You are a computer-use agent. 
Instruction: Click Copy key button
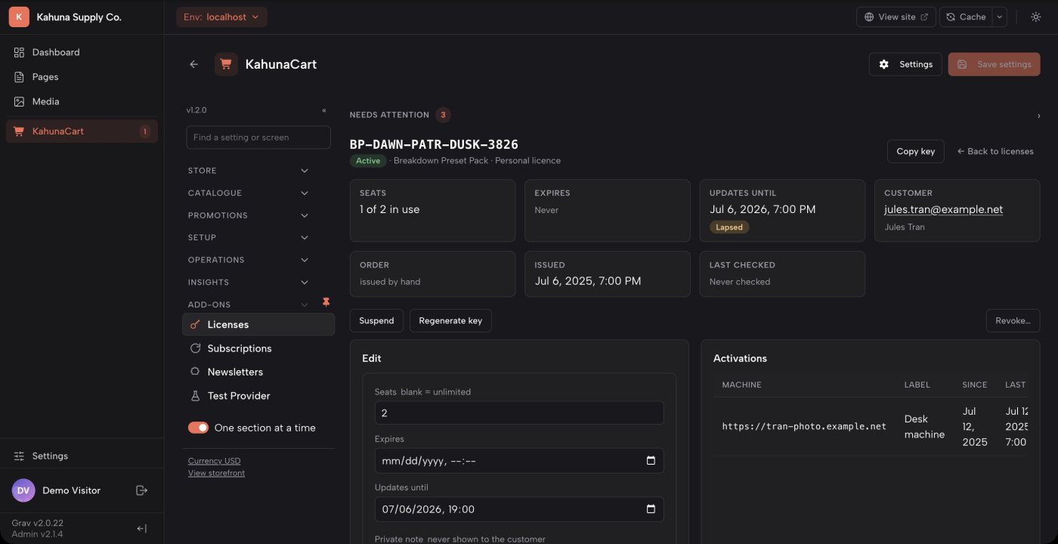[916, 151]
